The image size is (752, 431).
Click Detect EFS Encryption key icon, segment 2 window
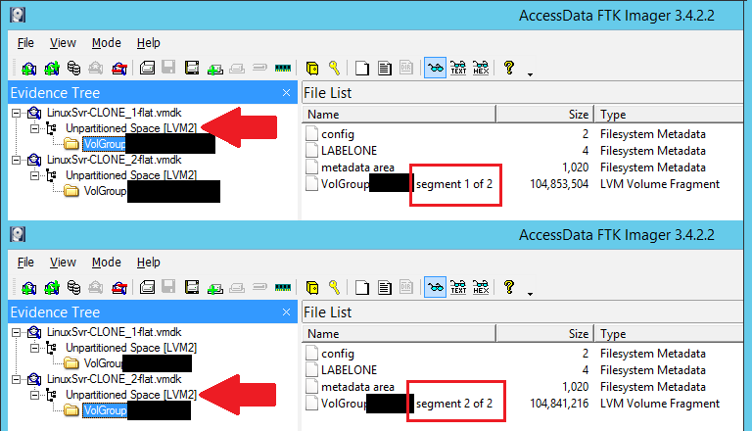pyautogui.click(x=334, y=287)
